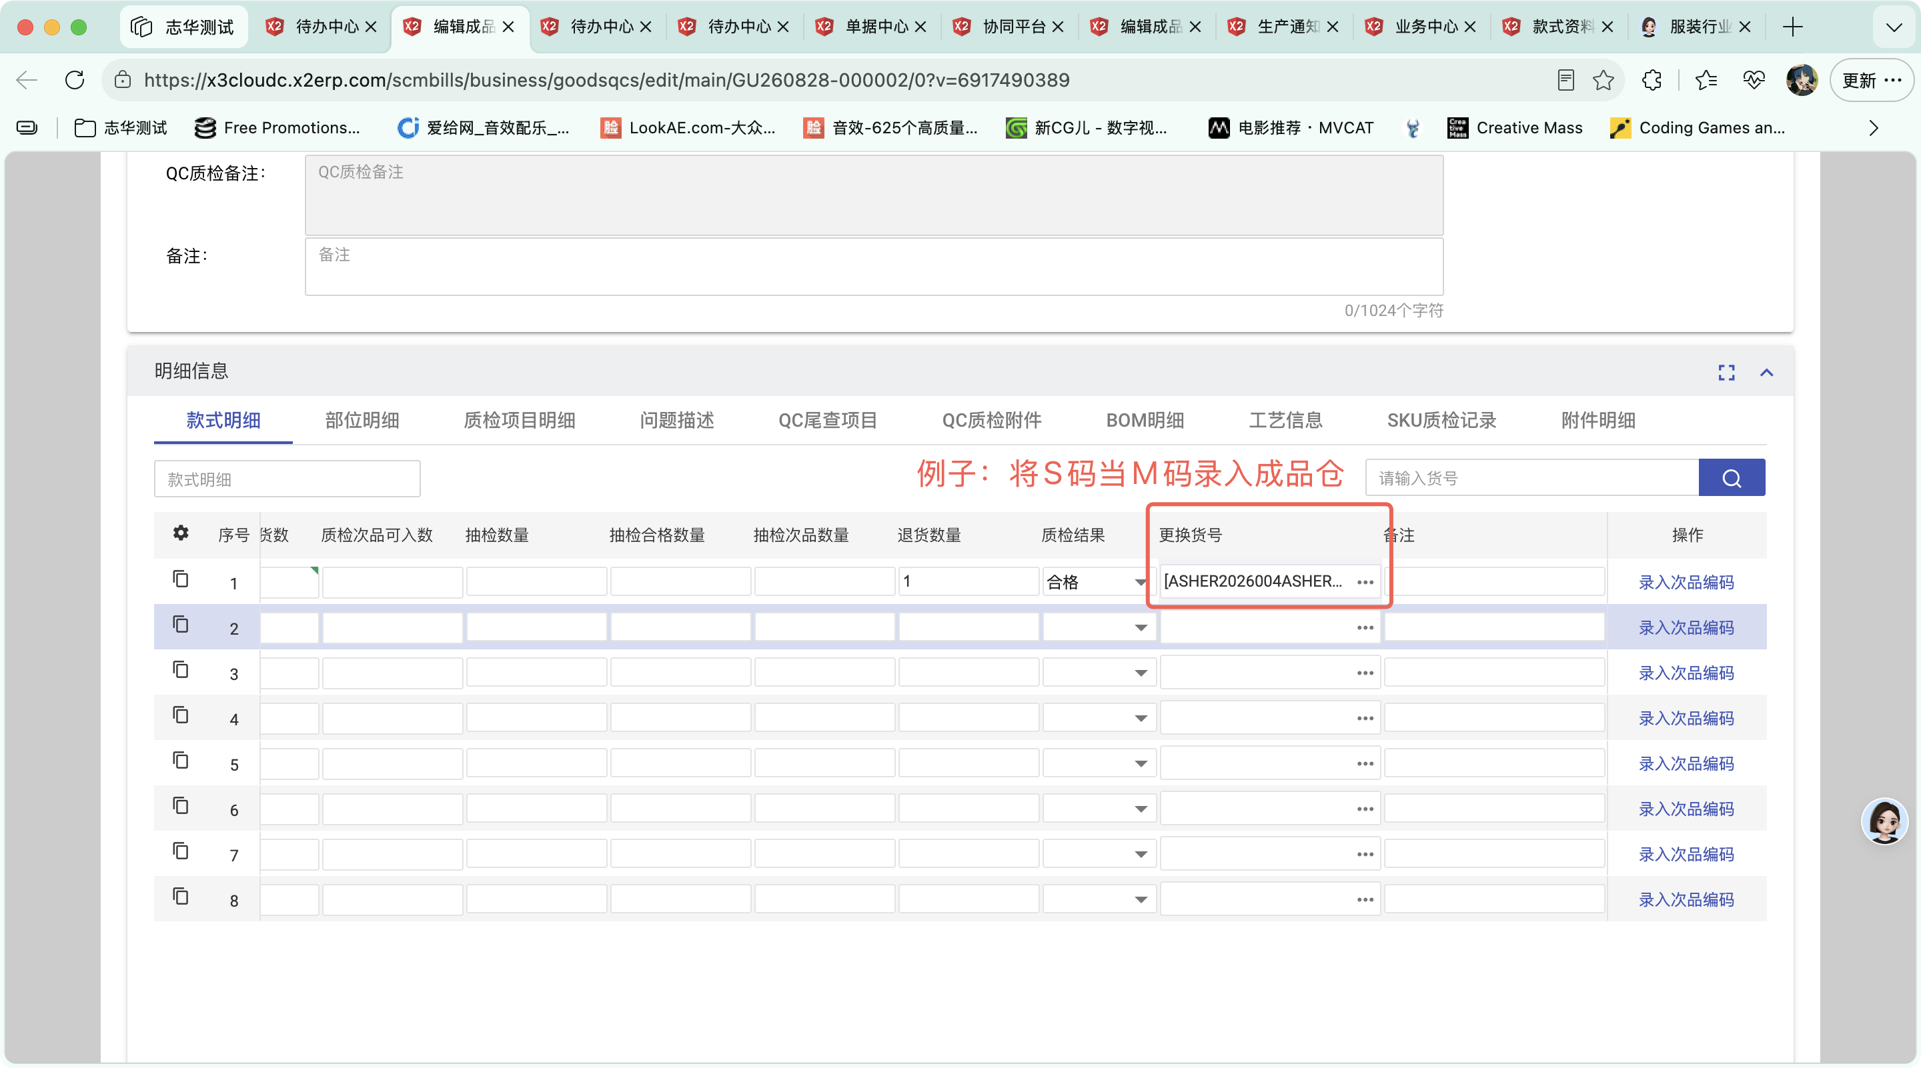The height and width of the screenshot is (1068, 1921).
Task: Open the ellipsis picker in row 1 更换货号
Action: [1365, 582]
